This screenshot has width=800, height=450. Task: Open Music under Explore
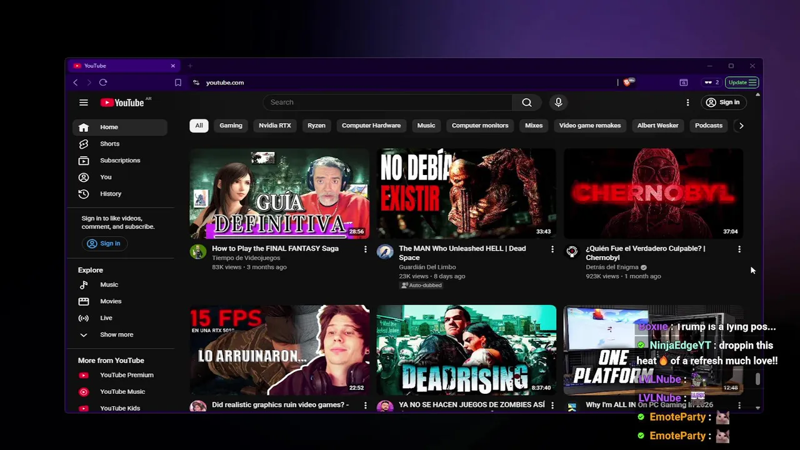click(x=120, y=284)
